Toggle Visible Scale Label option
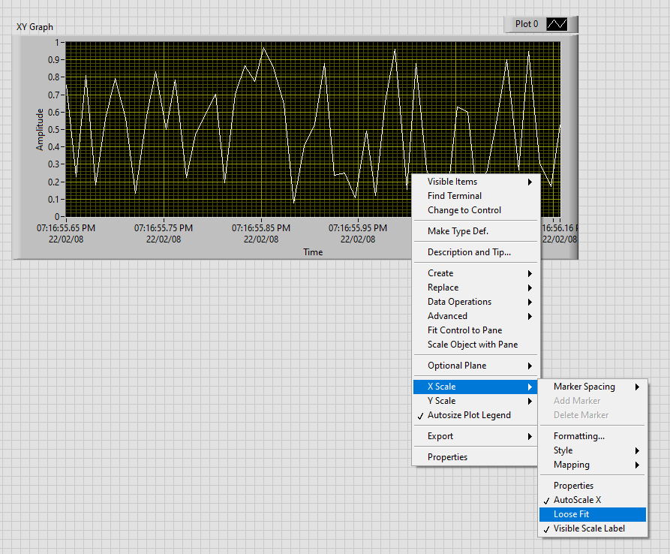Screen dimensions: 670x554 [x=593, y=528]
